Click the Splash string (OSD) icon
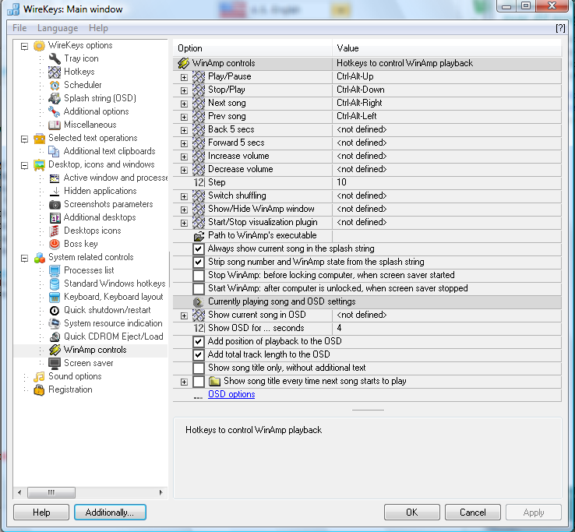Viewport: 575px width, 532px height. pos(55,98)
